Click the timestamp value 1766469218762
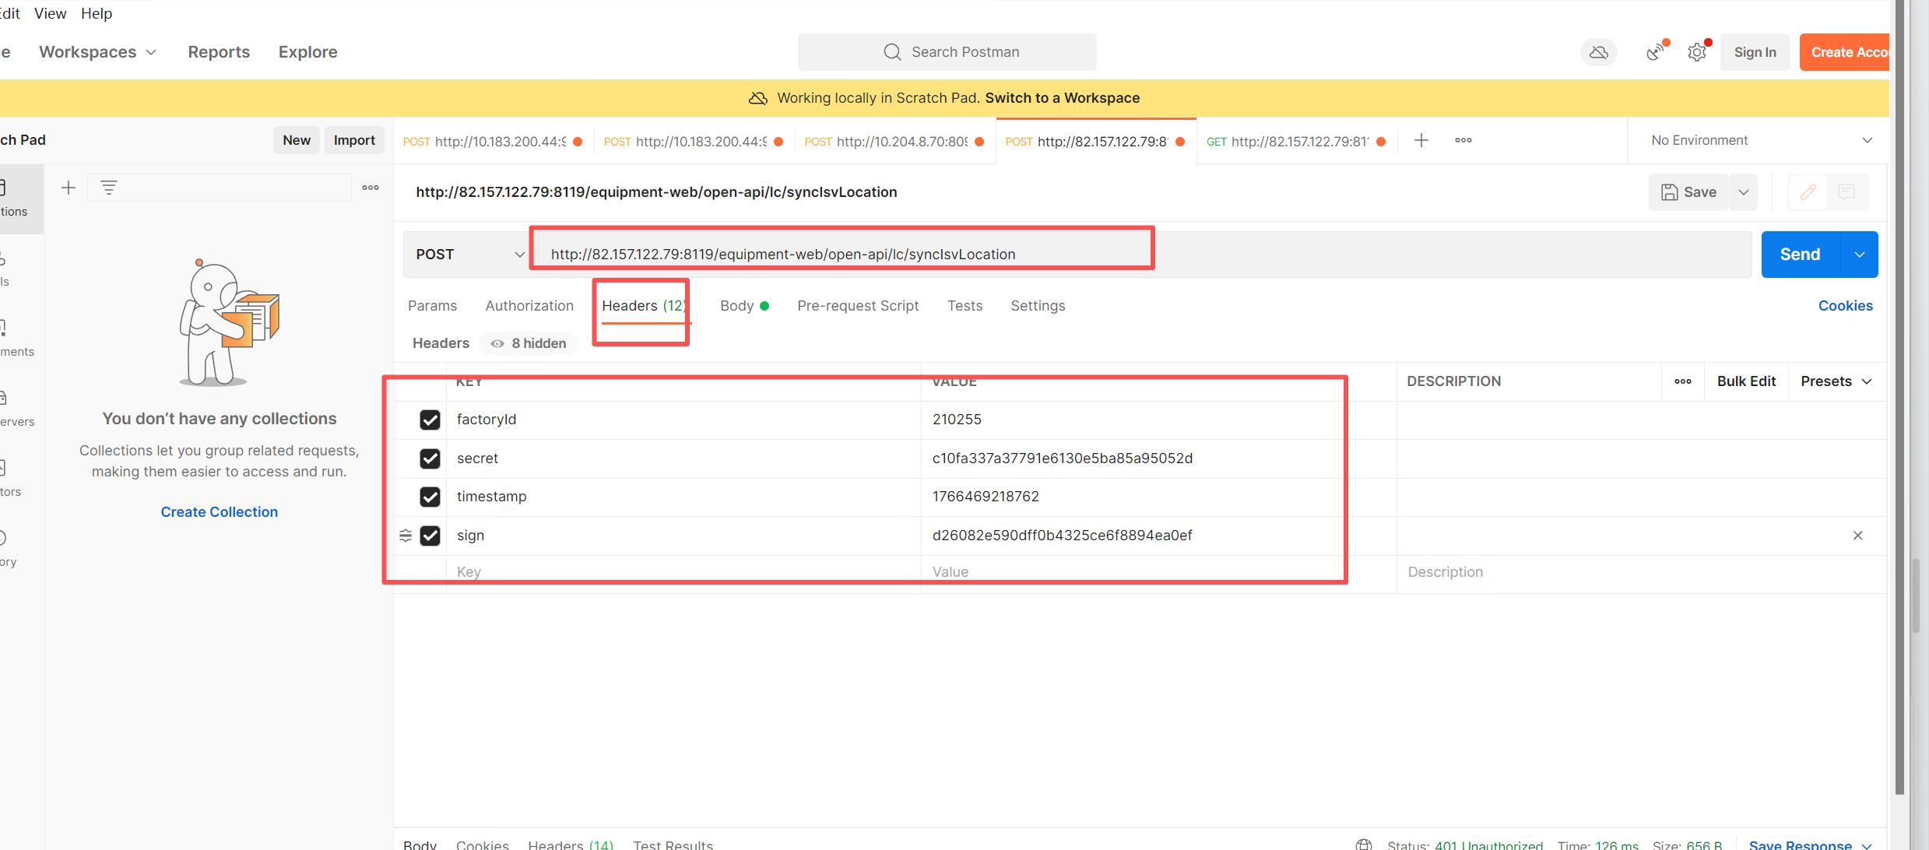Screen dimensions: 1929x850 pyautogui.click(x=986, y=497)
